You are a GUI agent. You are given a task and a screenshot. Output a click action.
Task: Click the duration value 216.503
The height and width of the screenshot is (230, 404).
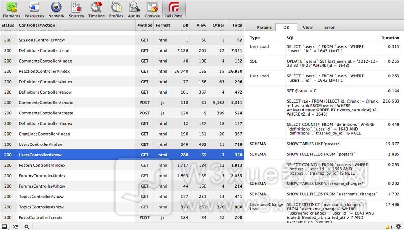click(391, 101)
